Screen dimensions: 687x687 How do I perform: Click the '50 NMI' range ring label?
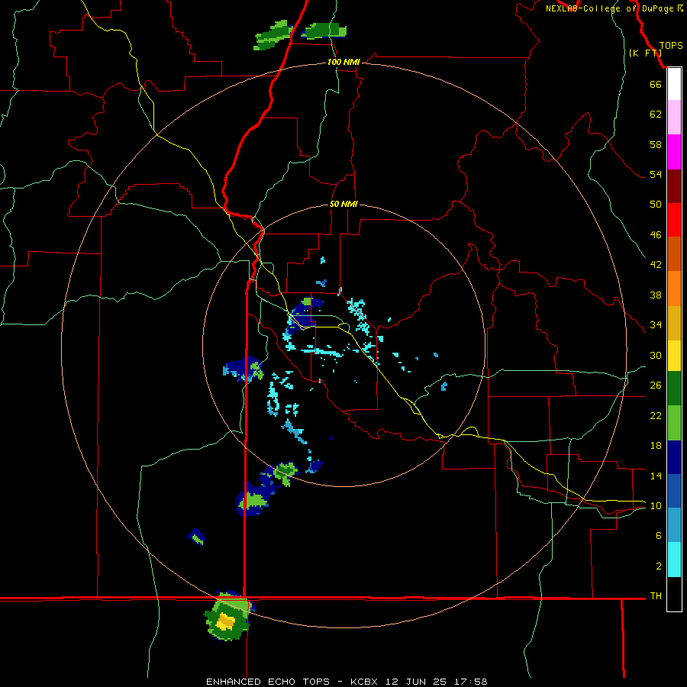343,204
